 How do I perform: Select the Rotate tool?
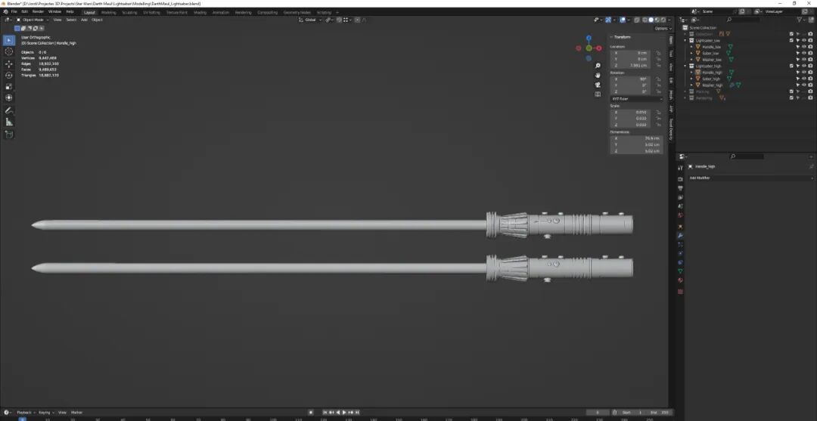tap(9, 76)
